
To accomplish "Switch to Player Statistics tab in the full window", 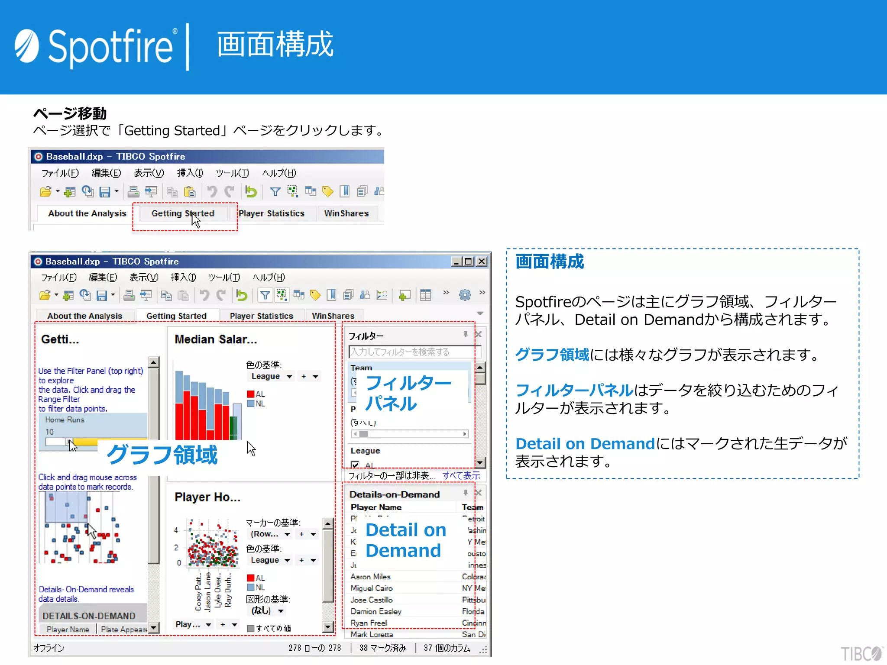I will point(262,316).
